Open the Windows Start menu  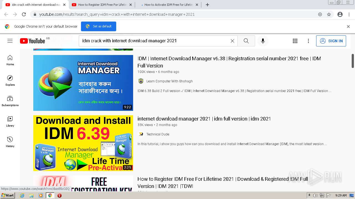[7, 195]
